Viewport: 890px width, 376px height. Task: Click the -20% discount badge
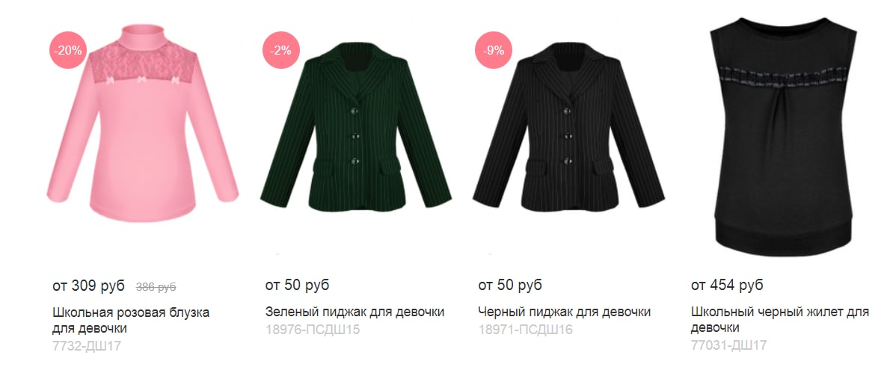[68, 51]
